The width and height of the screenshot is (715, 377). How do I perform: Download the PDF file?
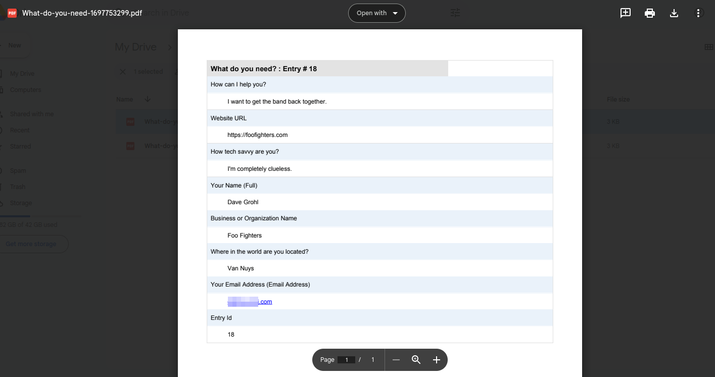click(x=674, y=13)
